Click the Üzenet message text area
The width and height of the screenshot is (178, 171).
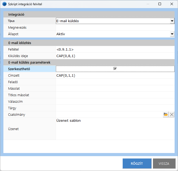[115, 129]
